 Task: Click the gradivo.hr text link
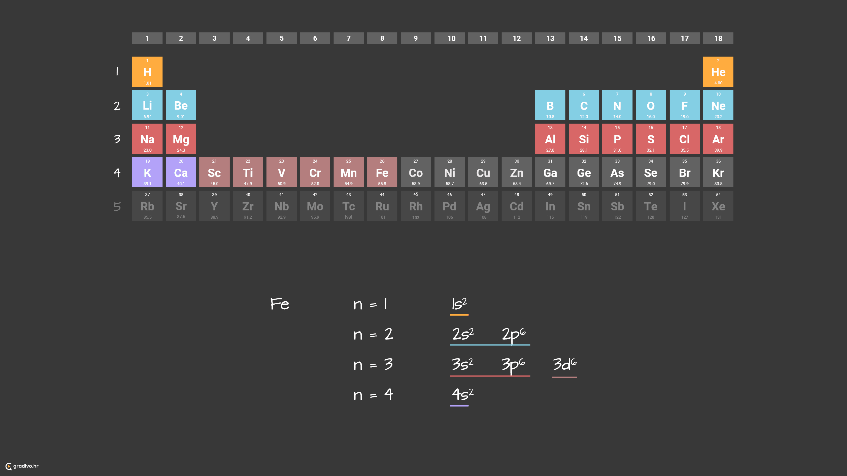[x=26, y=466]
